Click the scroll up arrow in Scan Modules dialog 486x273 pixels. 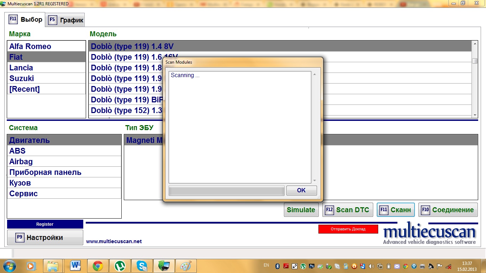[314, 75]
